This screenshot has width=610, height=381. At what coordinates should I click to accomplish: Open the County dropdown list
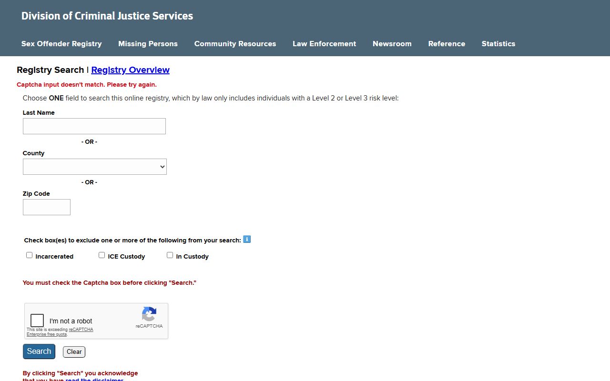coord(95,167)
